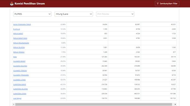190x106 pixels.
Task: Click the value 199.998 in table
Action: (x=137, y=80)
